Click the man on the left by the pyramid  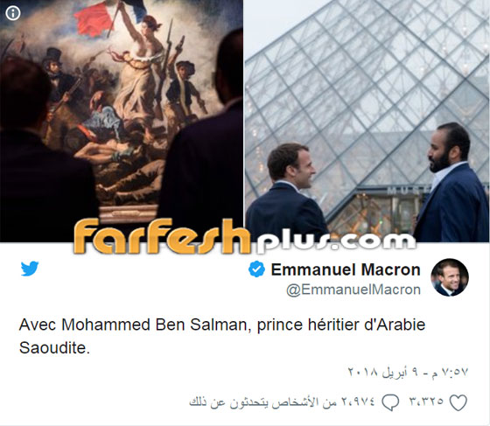pyautogui.click(x=287, y=192)
